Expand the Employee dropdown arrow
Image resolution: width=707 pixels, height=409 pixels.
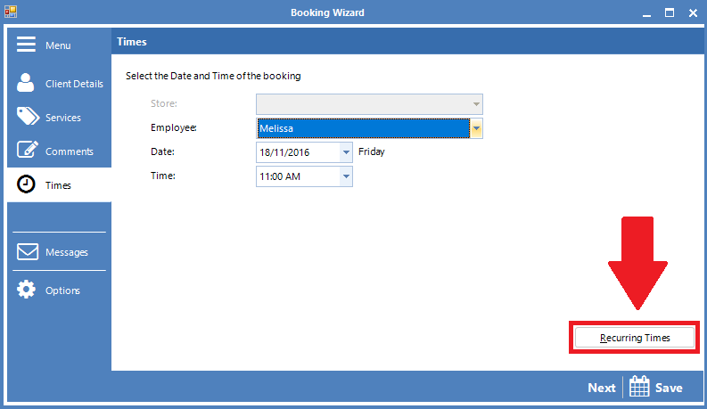[x=477, y=128]
